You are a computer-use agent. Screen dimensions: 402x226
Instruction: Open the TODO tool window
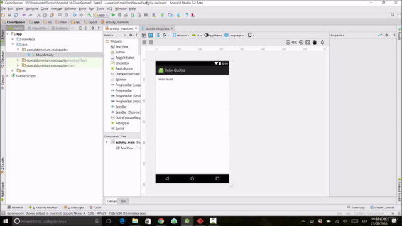(95, 208)
